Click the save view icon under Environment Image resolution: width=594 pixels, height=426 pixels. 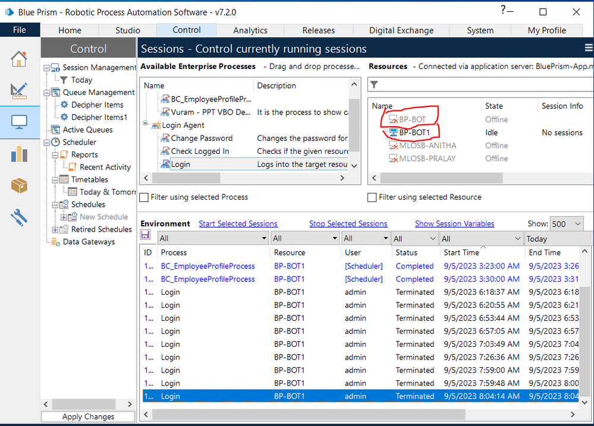[145, 235]
